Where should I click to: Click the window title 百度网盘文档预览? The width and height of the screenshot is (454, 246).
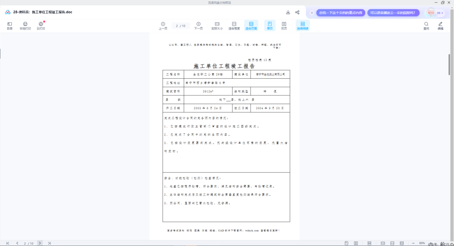219,3
